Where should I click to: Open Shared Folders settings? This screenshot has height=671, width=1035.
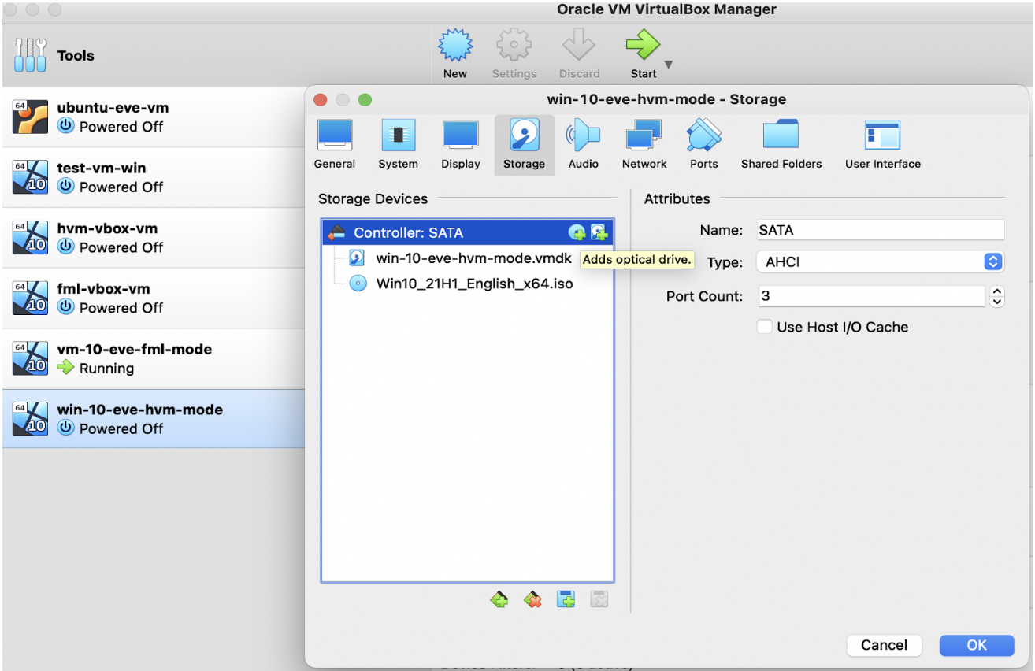pyautogui.click(x=781, y=144)
